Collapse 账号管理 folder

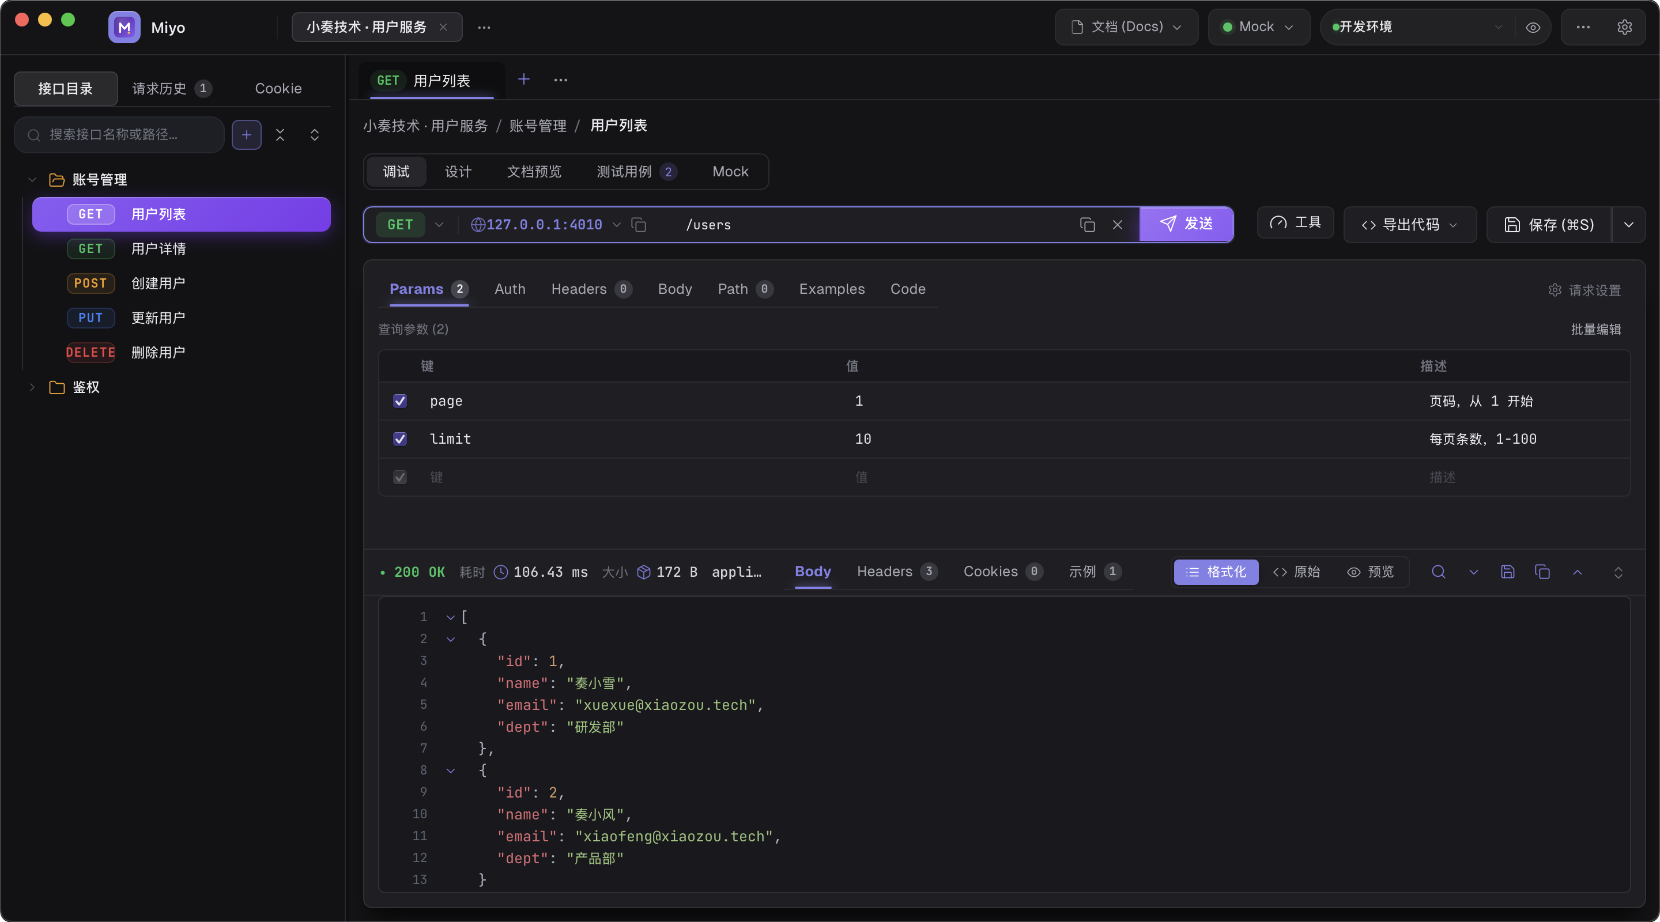(32, 180)
